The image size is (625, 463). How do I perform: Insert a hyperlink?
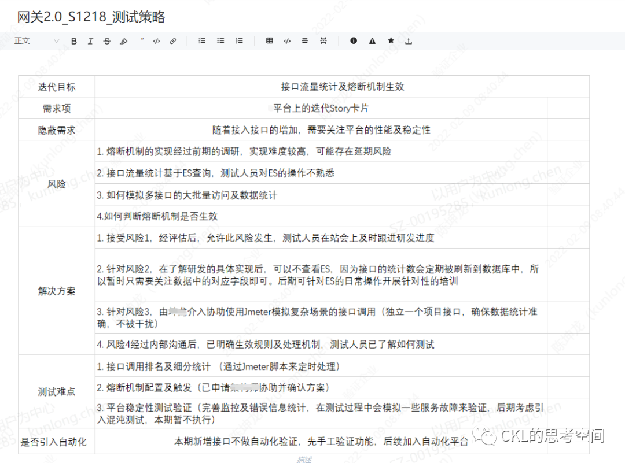click(x=173, y=41)
